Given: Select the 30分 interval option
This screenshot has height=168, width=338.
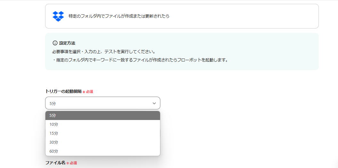Looking at the screenshot, I should click(103, 142).
